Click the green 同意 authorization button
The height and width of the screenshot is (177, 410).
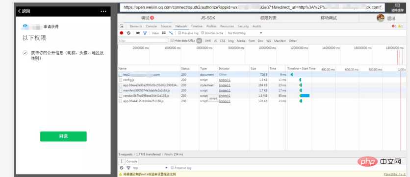[x=63, y=136]
